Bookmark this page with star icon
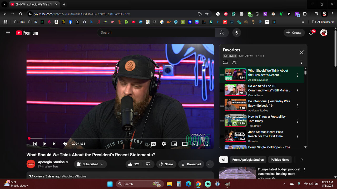This screenshot has height=189, width=337. click(207, 14)
